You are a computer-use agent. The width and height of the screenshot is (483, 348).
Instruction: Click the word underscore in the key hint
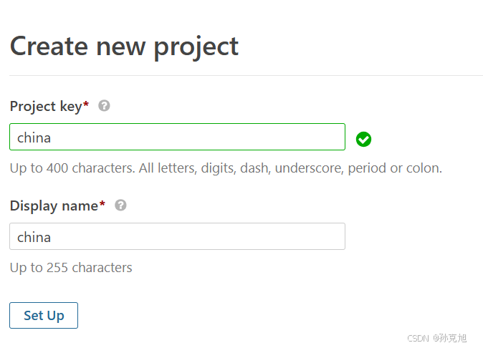[x=310, y=168]
